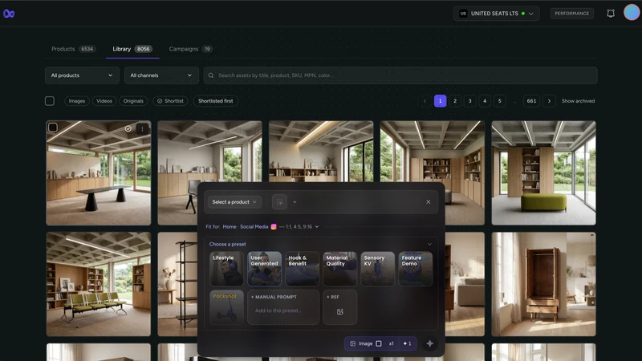The image size is (642, 361).
Task: Go to page 2
Action: coord(455,101)
